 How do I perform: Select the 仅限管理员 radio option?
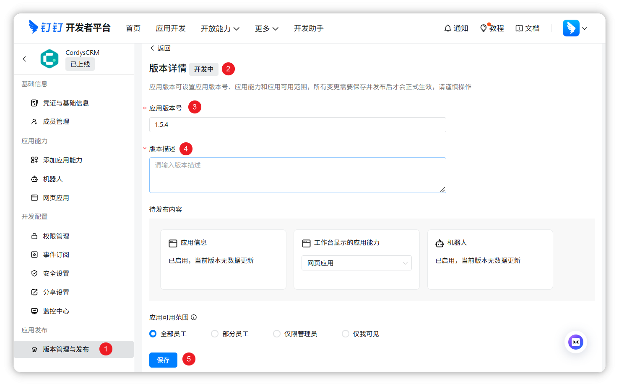tap(277, 334)
